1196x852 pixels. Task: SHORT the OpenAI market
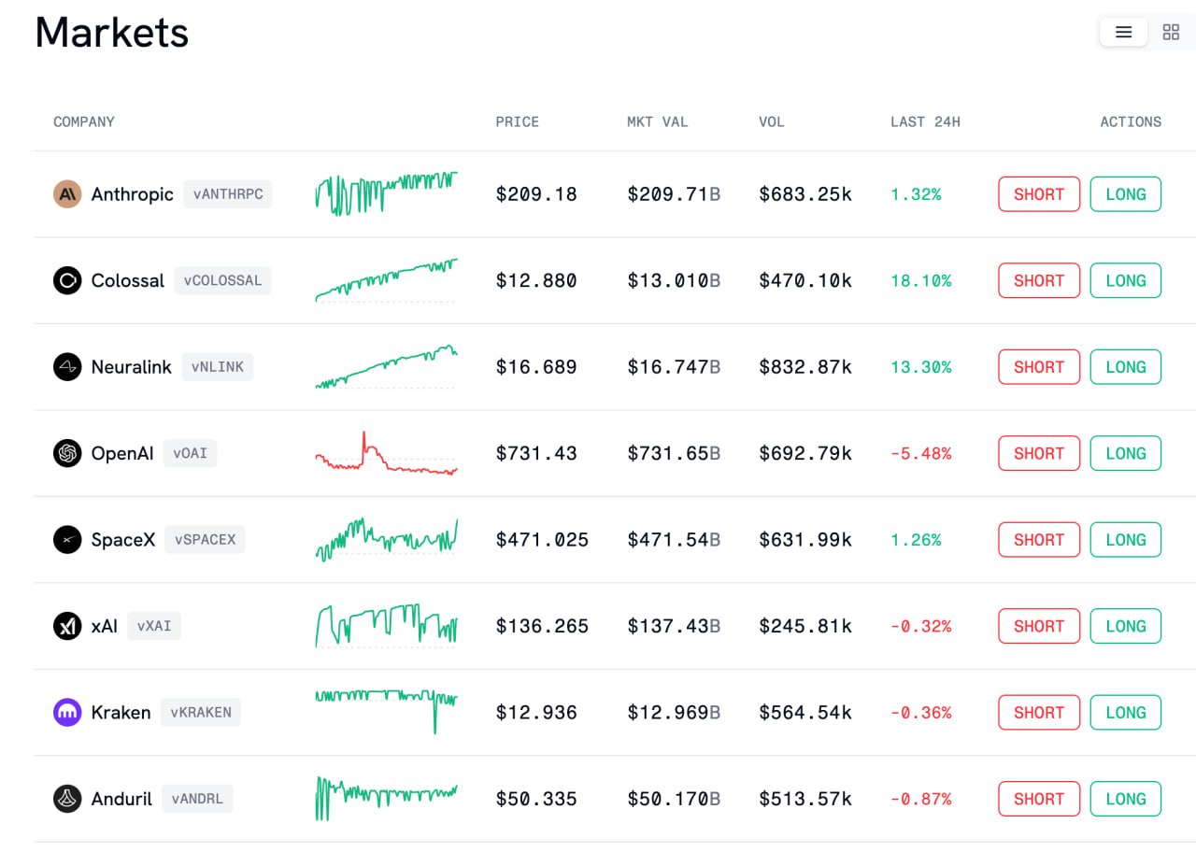[x=1039, y=453]
